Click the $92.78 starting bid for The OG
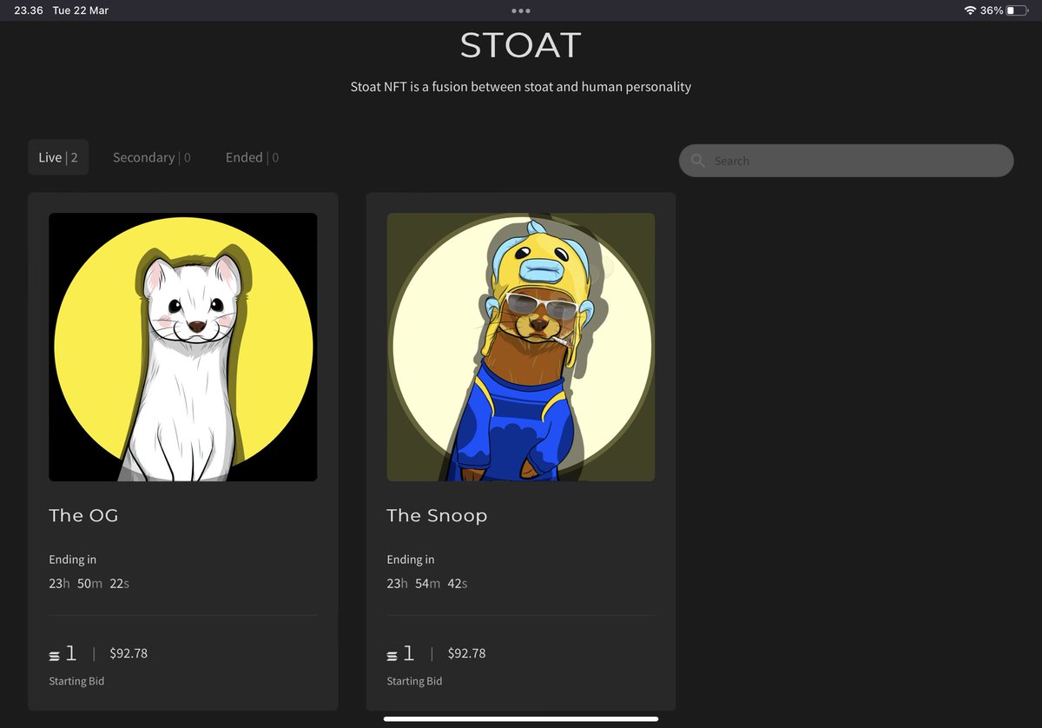The image size is (1042, 728). (129, 653)
